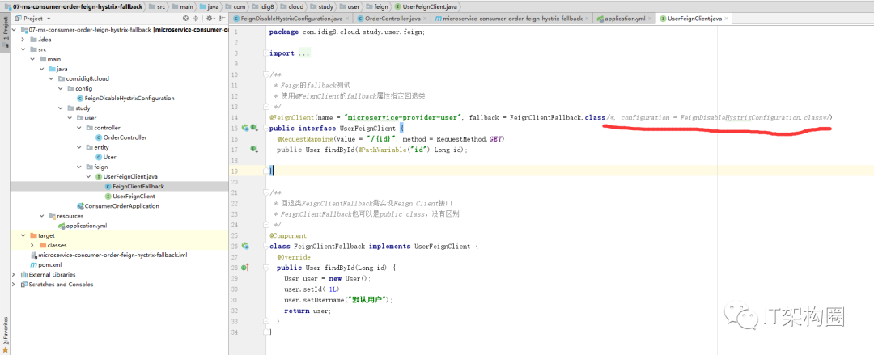Expand Scratches and Consoles node
This screenshot has width=874, height=355.
click(14, 284)
